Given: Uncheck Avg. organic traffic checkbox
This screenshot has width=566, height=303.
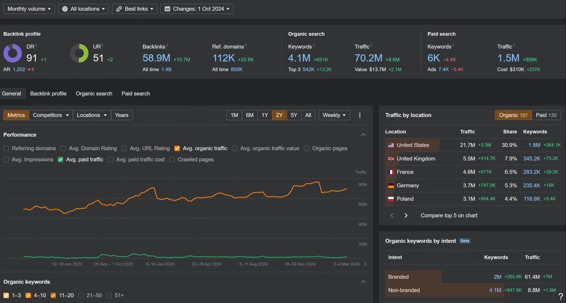Looking at the screenshot, I should coord(177,148).
